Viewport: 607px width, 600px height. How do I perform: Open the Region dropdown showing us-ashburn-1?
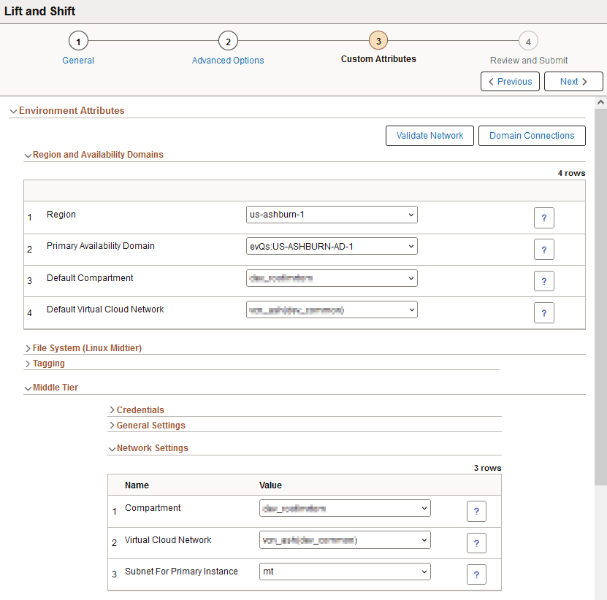(332, 215)
